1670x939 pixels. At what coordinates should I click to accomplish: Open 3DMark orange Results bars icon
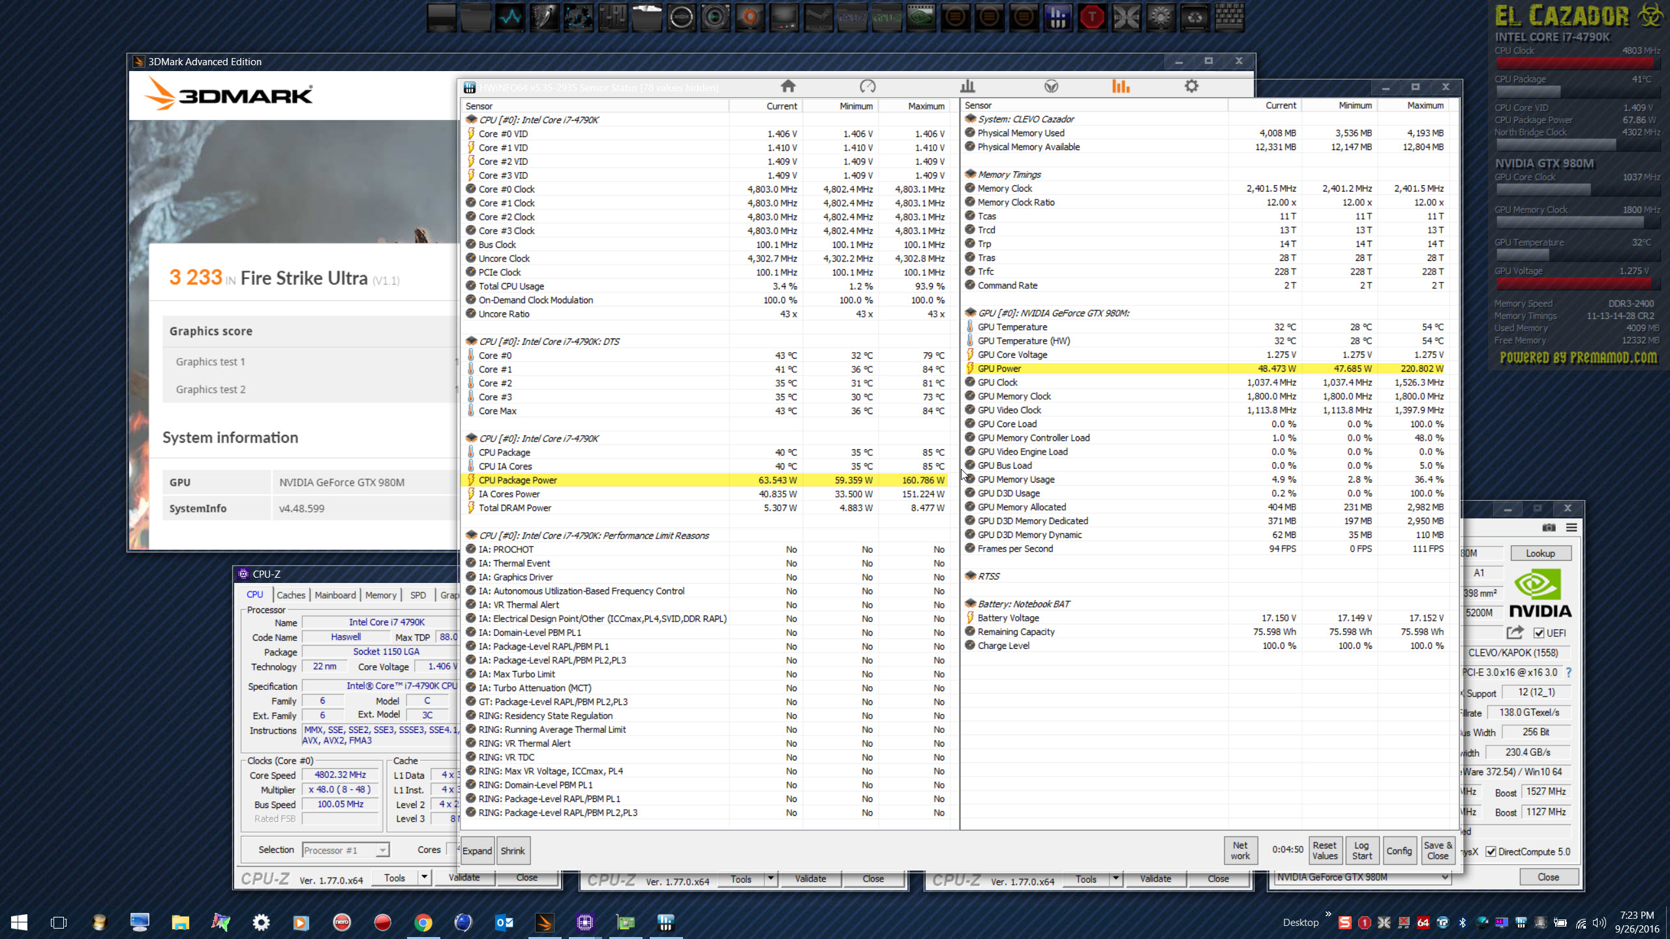coord(1121,86)
